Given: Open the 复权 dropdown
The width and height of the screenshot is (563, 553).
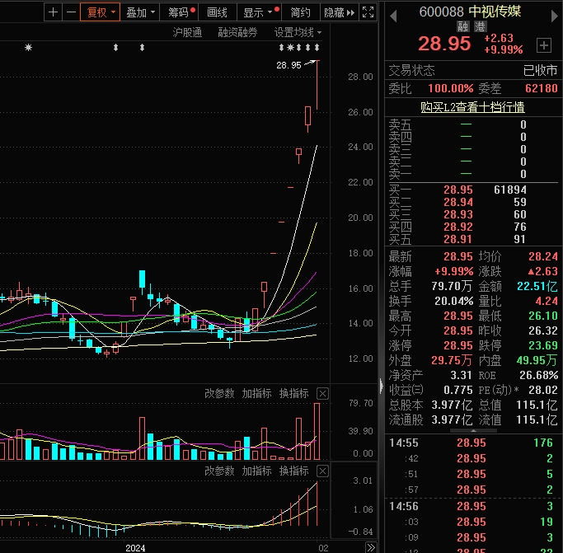Looking at the screenshot, I should [102, 12].
